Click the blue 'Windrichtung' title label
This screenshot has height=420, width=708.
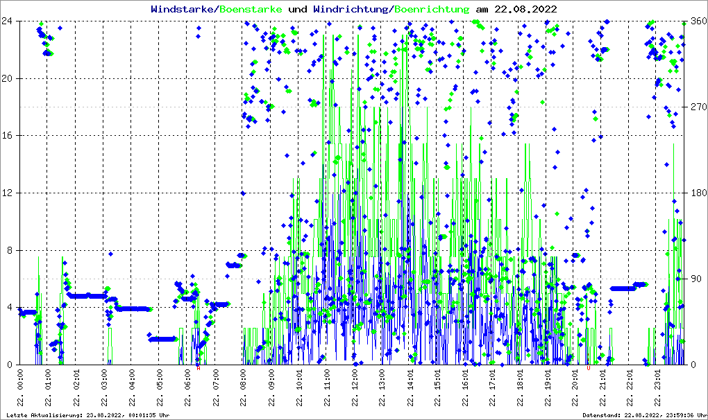pyautogui.click(x=352, y=9)
